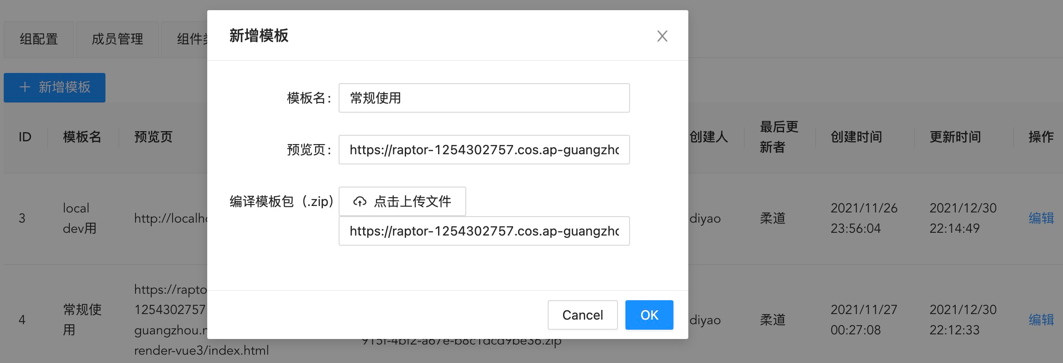Close the 新增模板 dialog with X
1063x363 pixels.
[662, 36]
